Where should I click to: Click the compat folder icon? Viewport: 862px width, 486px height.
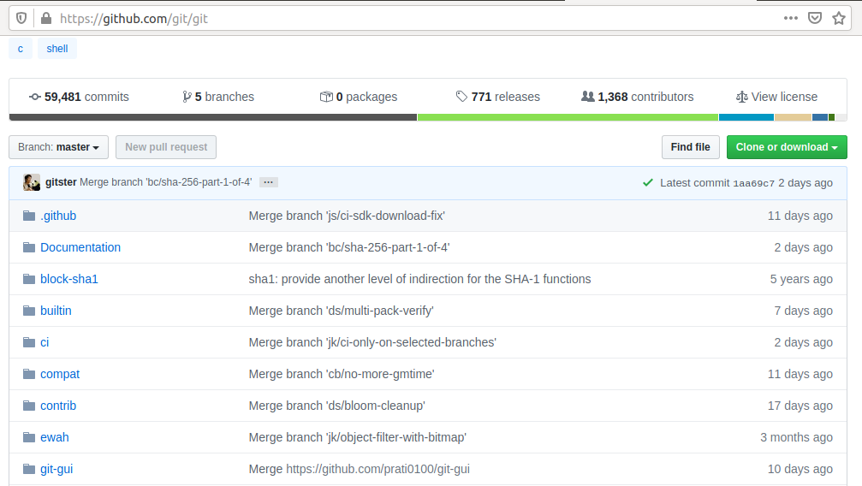pos(29,374)
